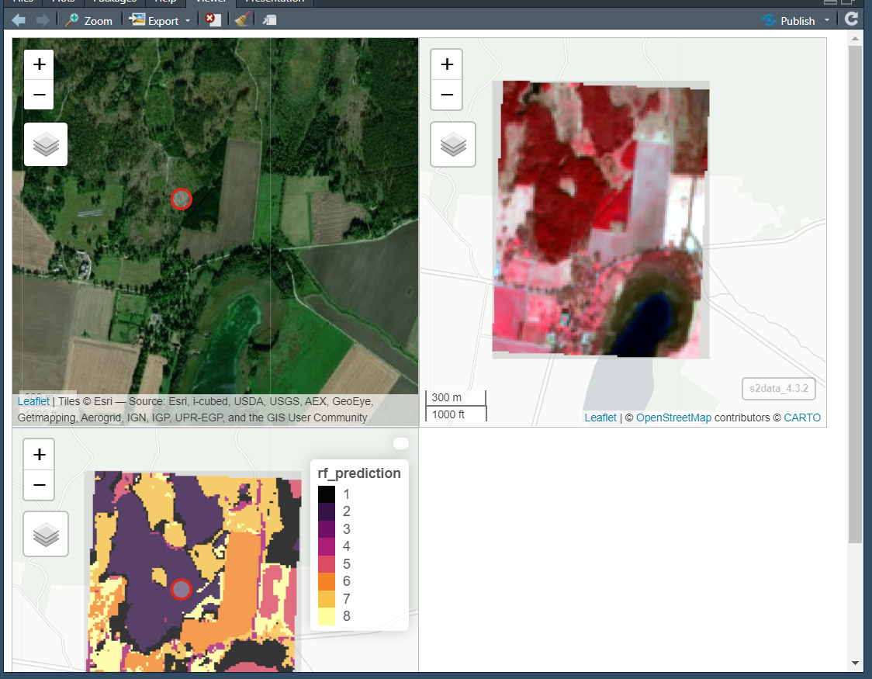Clear all viewer items with broom icon
The height and width of the screenshot is (679, 872).
point(242,20)
